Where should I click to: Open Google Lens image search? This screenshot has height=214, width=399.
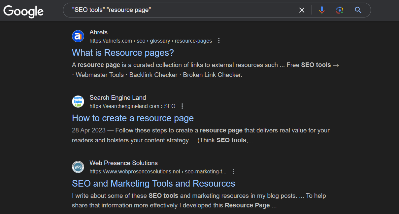(x=340, y=10)
